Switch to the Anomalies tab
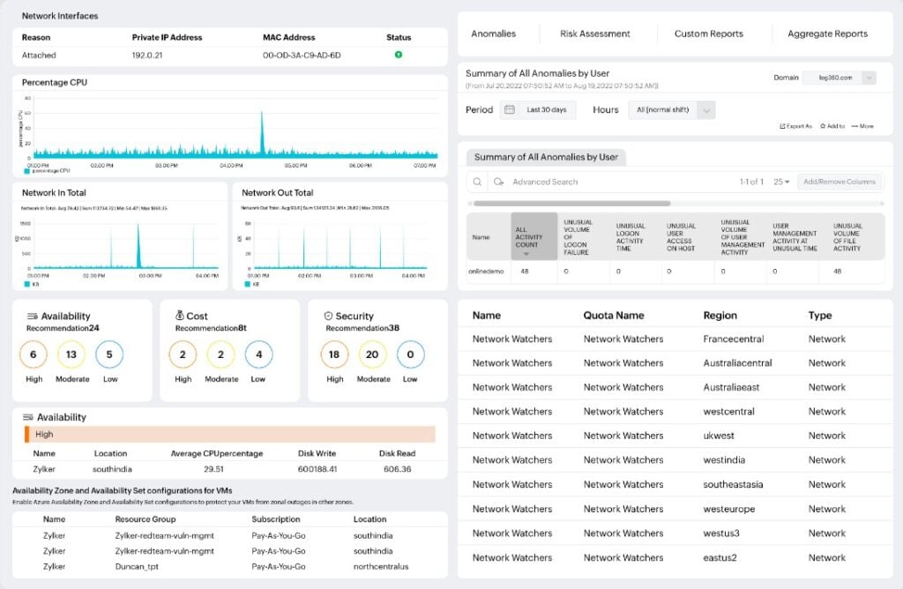The height and width of the screenshot is (589, 903). pos(494,34)
